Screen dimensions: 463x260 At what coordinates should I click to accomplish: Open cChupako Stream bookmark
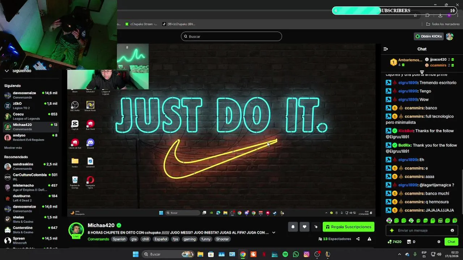(141, 24)
